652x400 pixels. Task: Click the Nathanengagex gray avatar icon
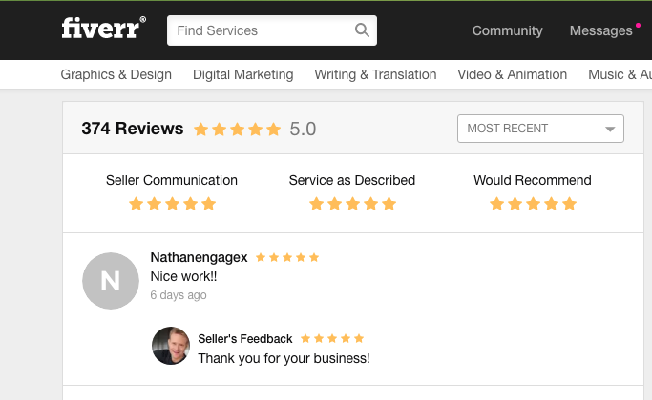[x=111, y=281]
